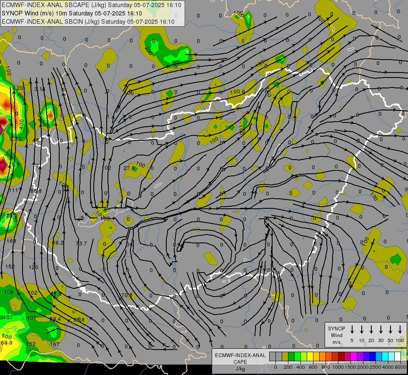Click the 27.8 value on the map
408x375 pixels.
coord(129,168)
